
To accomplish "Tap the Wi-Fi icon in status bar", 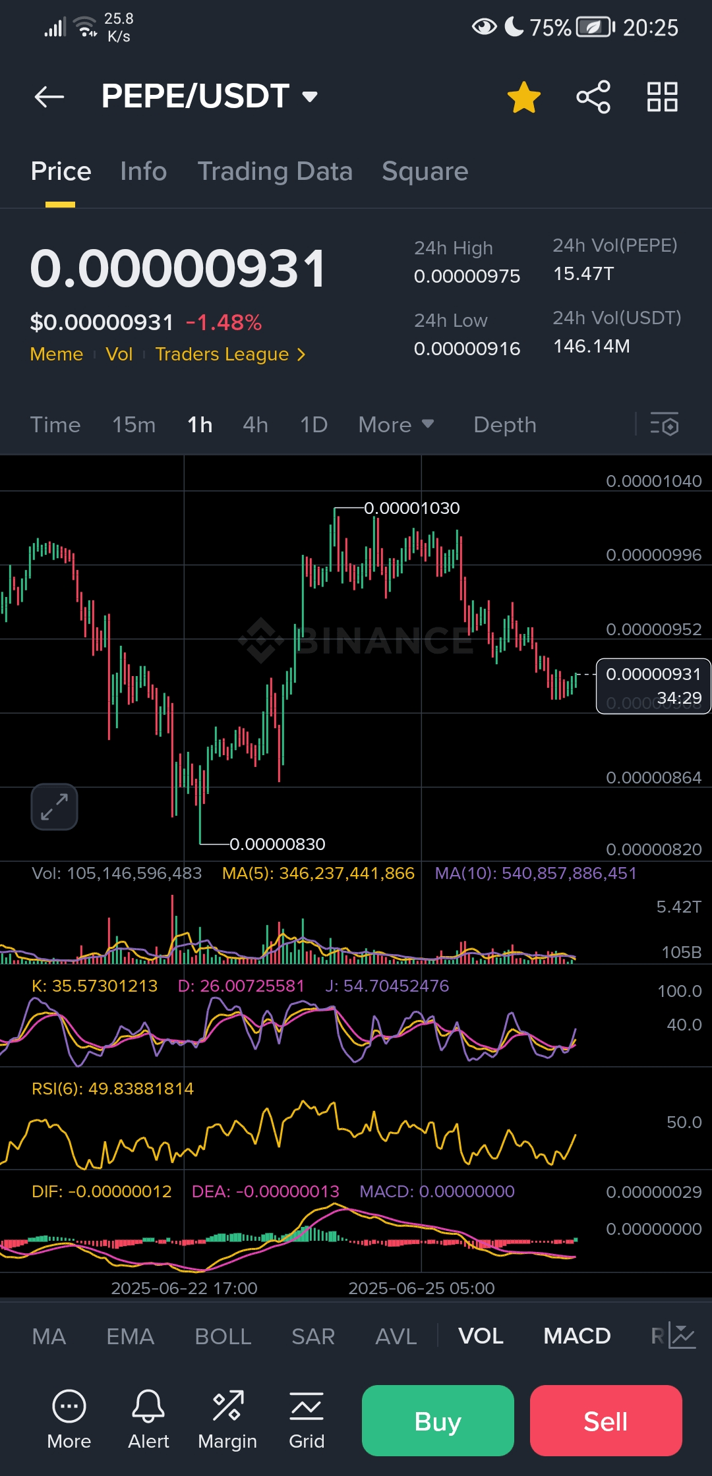I will point(86,26).
